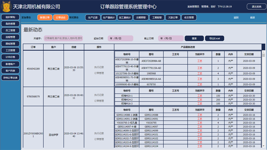This screenshot has height=150, width=267.
Task: Click the 返回 link
Action: coord(236,18)
